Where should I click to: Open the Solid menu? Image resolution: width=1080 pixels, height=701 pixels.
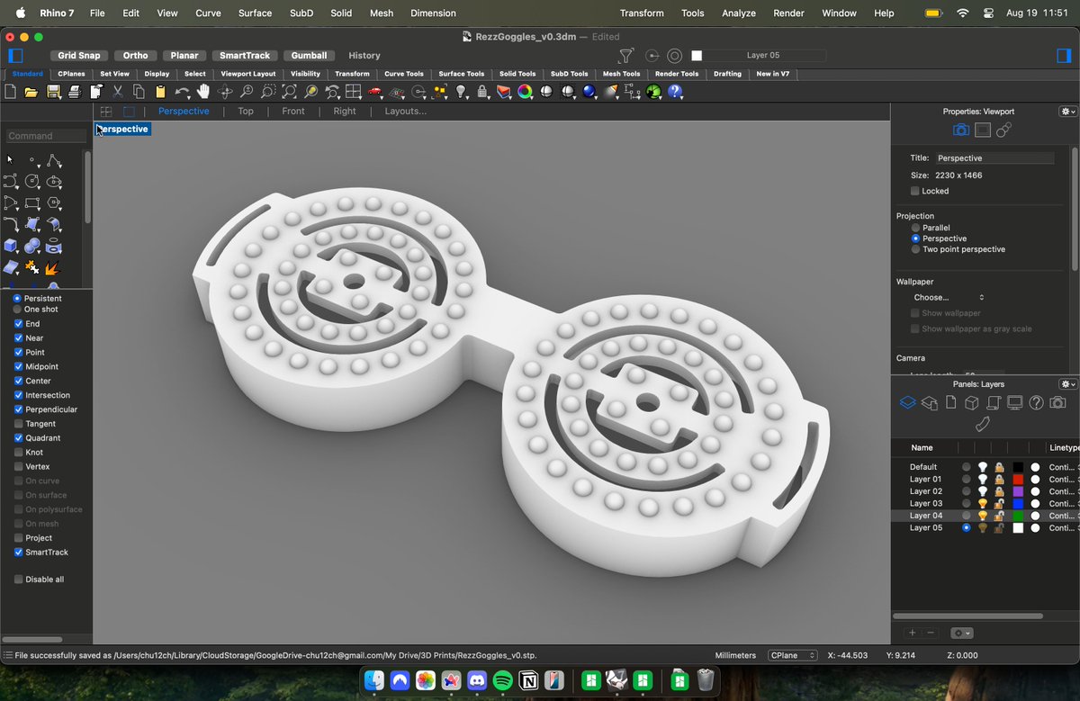pyautogui.click(x=341, y=13)
